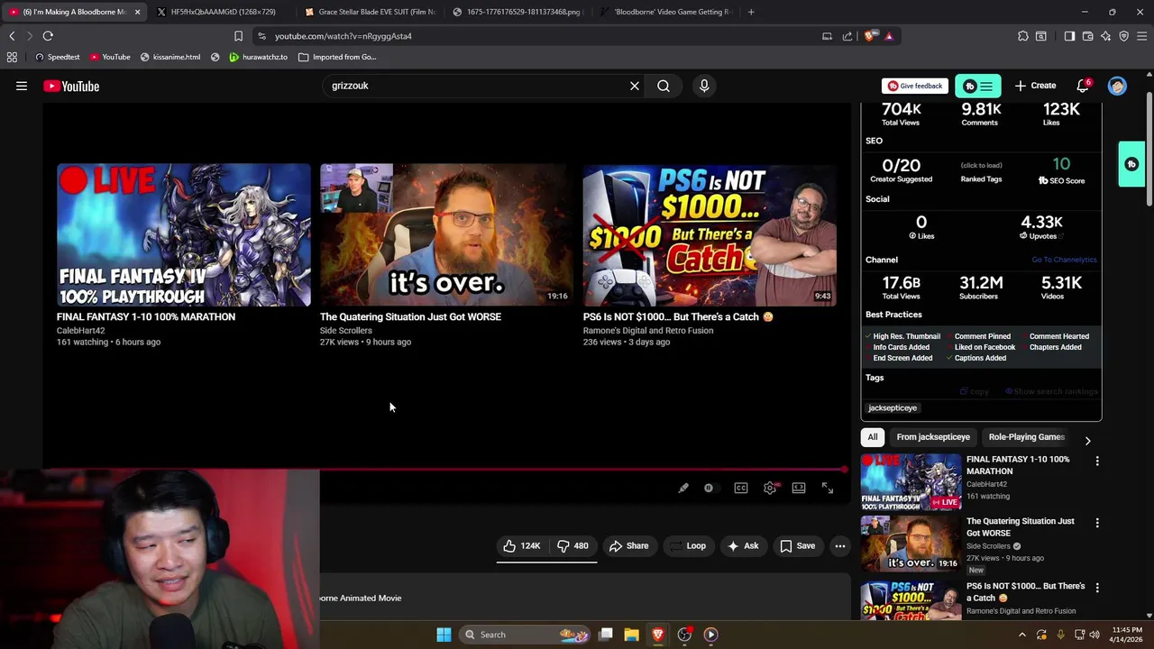This screenshot has width=1154, height=649.
Task: Start voice search with the microphone
Action: [704, 86]
